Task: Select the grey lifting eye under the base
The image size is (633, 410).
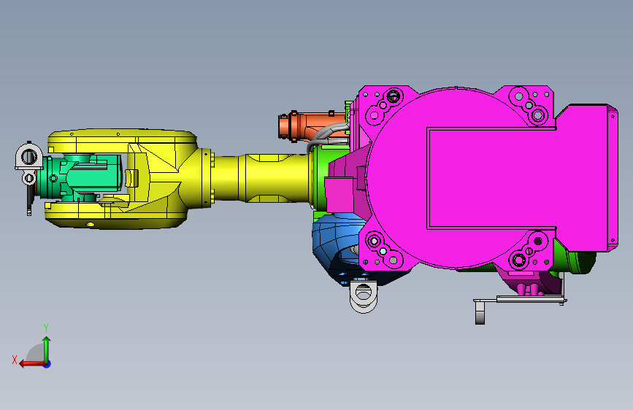Action: tap(364, 297)
